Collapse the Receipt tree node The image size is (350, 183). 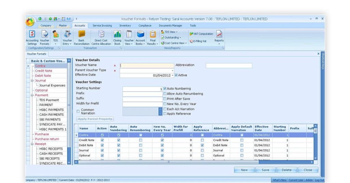32,144
